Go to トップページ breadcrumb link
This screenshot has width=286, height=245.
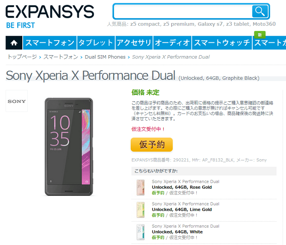point(22,57)
